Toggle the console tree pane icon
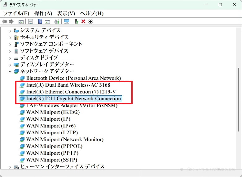The width and height of the screenshot is (242, 177). (x=21, y=22)
